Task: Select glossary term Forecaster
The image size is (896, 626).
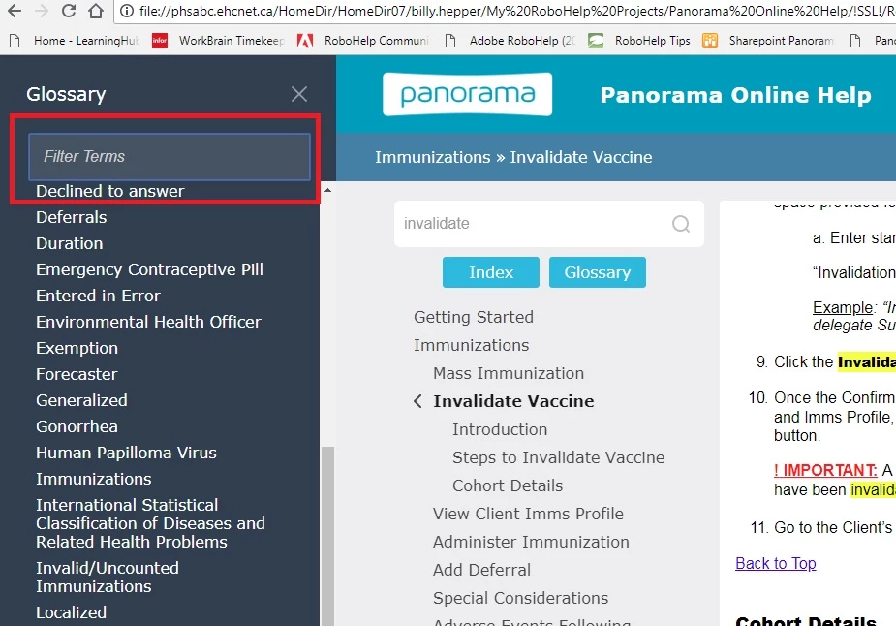Action: point(77,374)
